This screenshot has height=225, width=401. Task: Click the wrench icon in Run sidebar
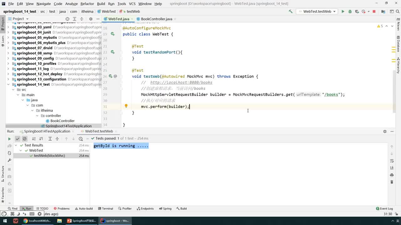9,160
